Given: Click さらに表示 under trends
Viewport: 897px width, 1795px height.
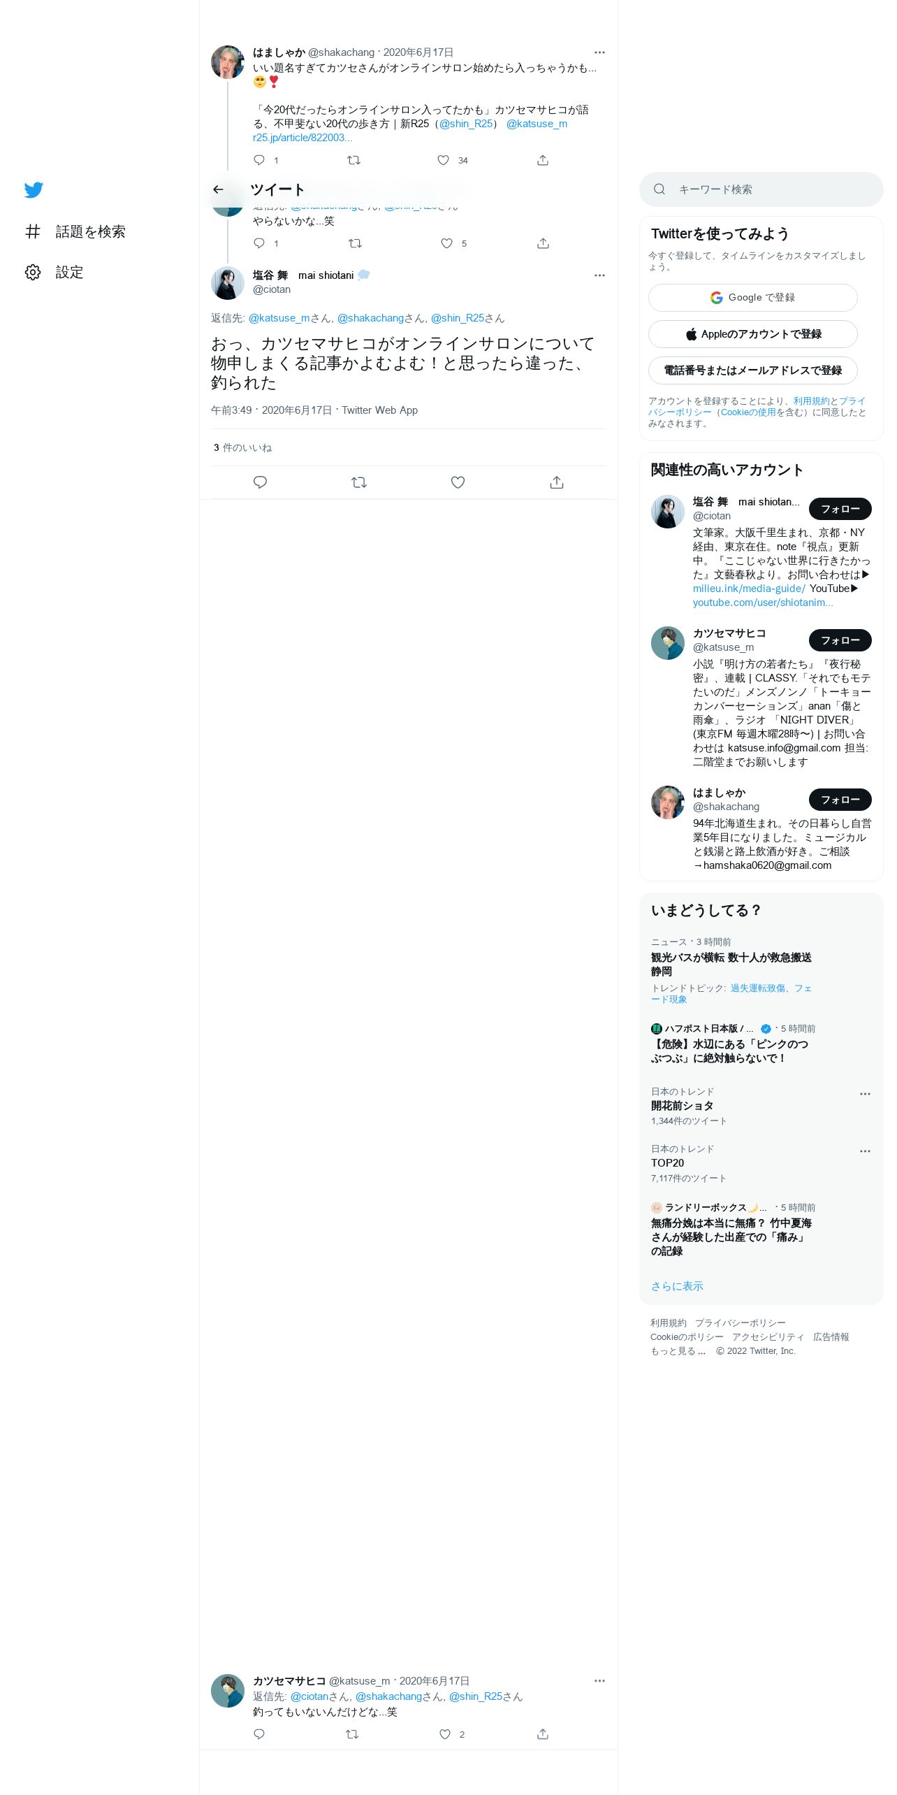Looking at the screenshot, I should pos(677,1286).
